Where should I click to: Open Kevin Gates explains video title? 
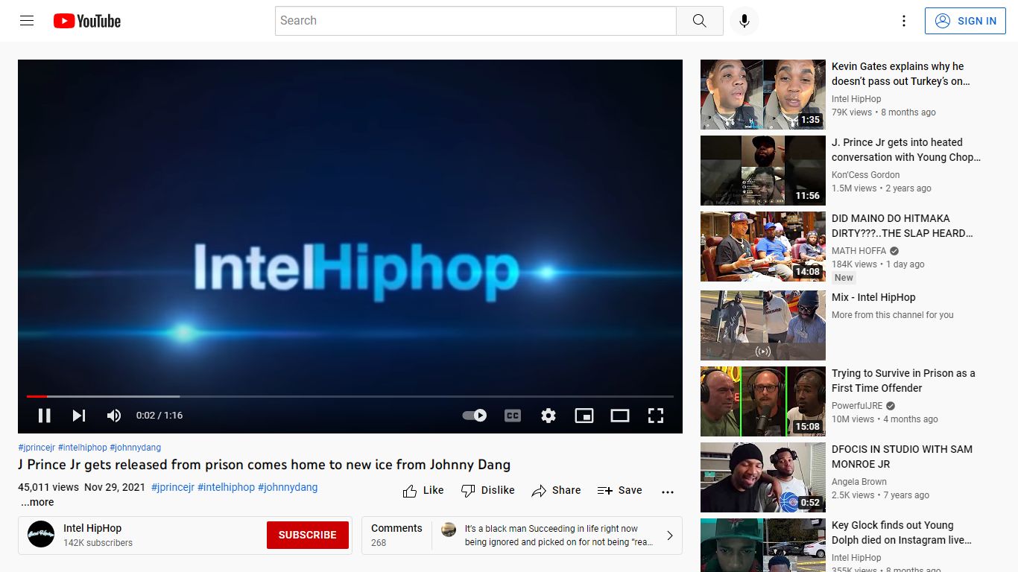coord(901,74)
